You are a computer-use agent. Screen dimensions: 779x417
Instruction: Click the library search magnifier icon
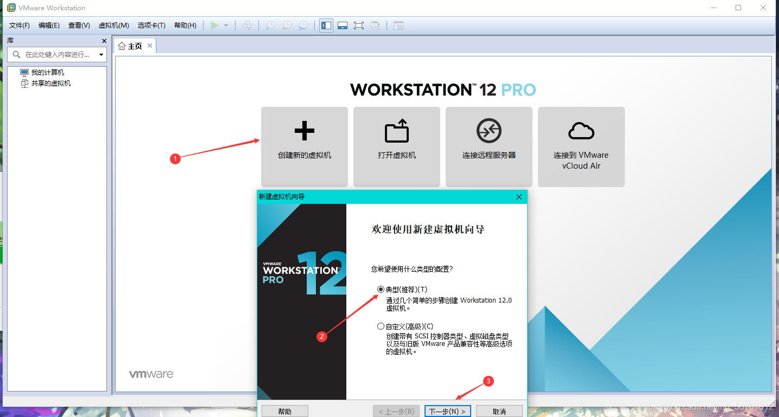coord(16,55)
